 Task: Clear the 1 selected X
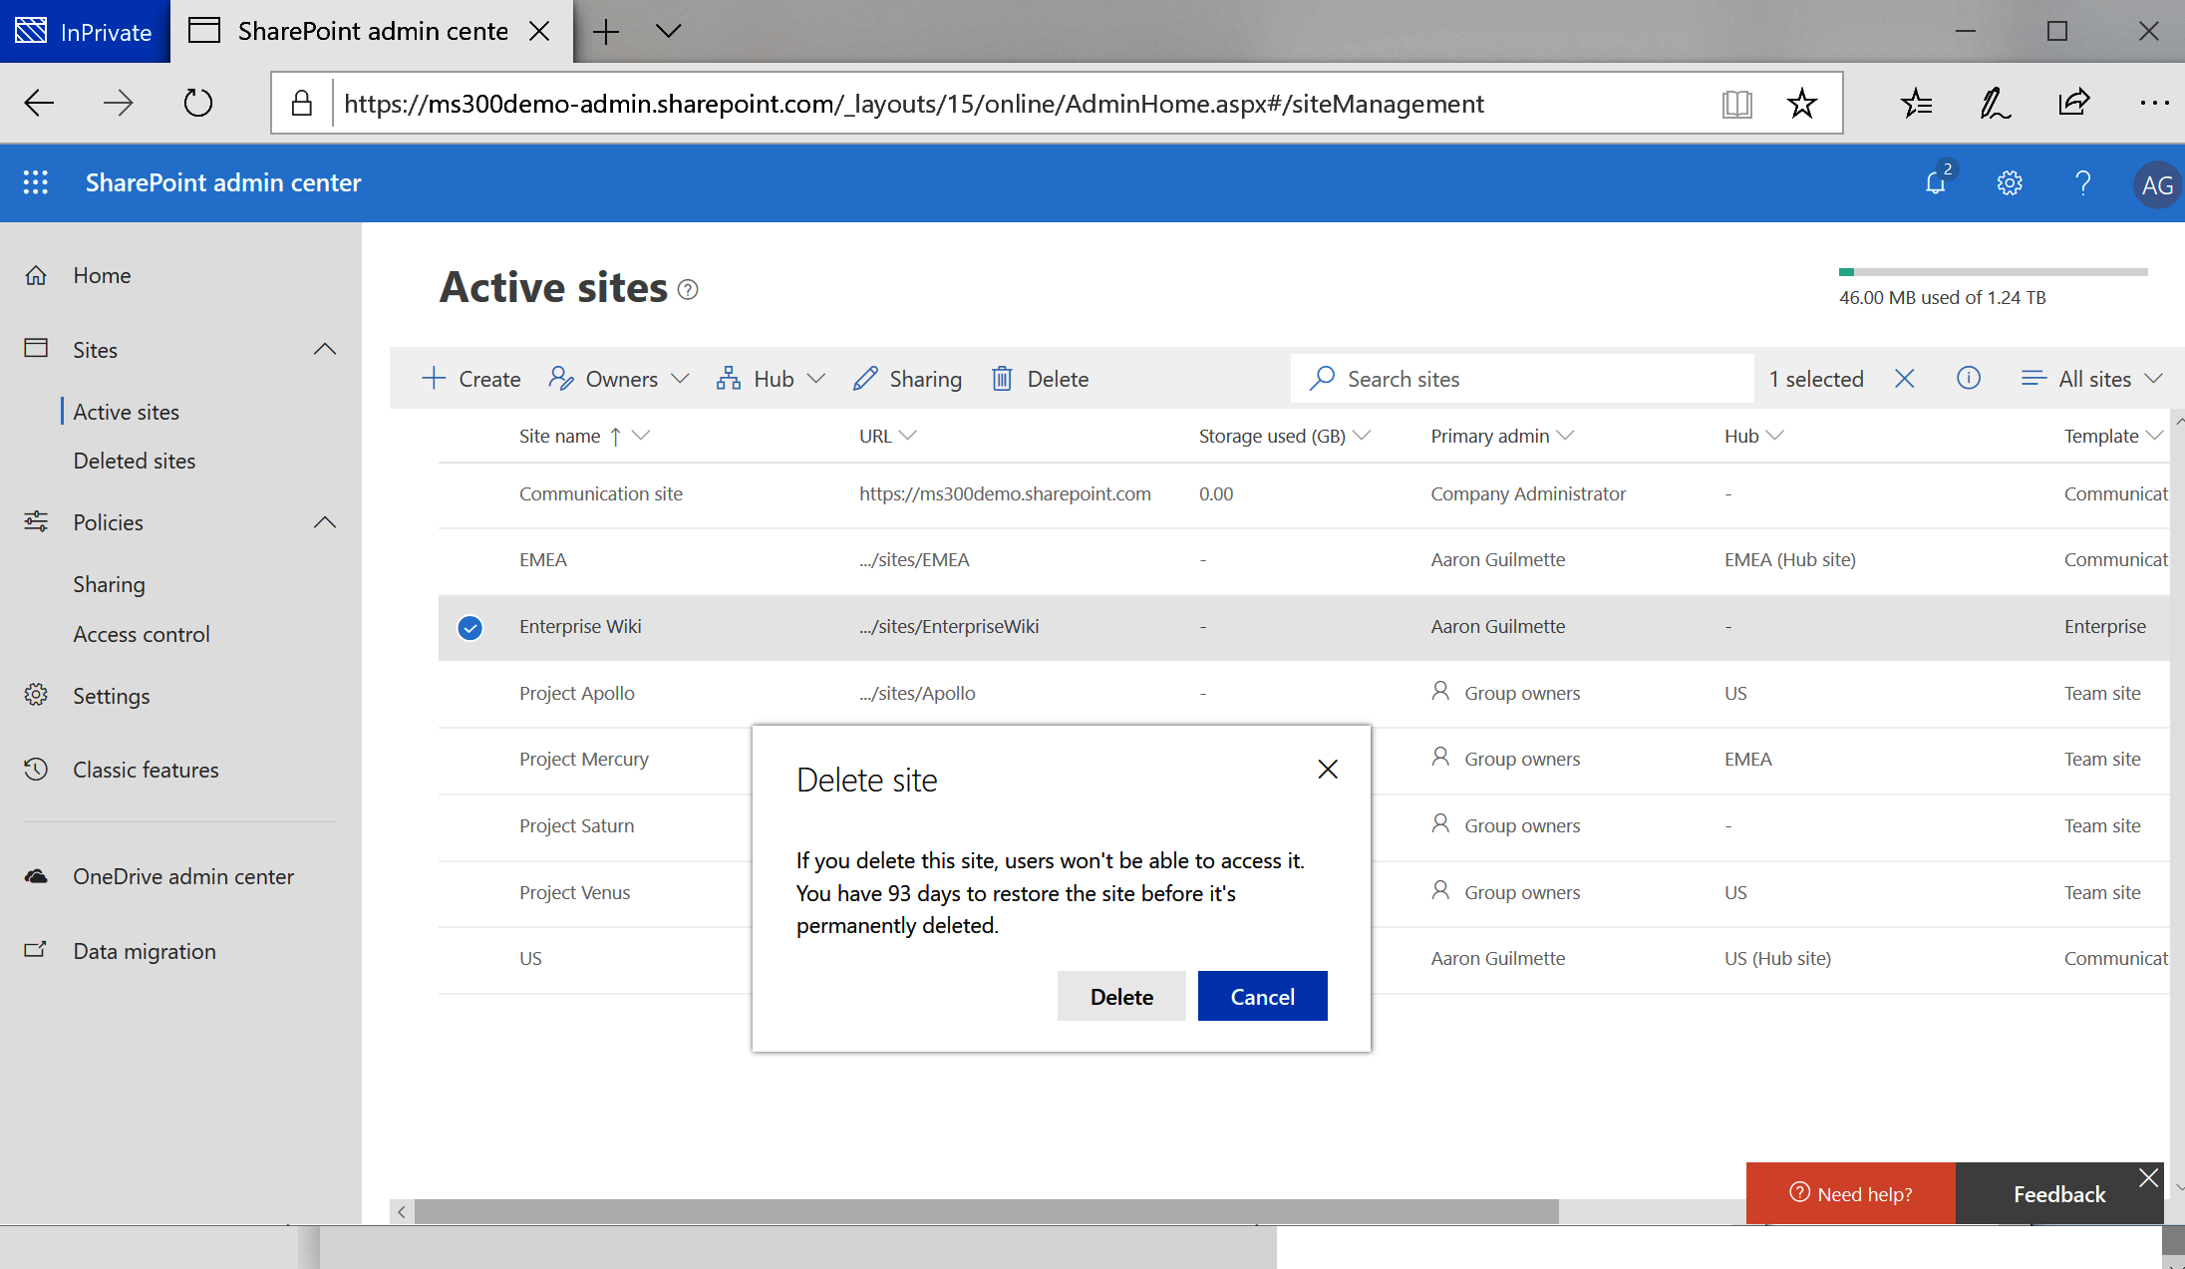pos(1904,379)
